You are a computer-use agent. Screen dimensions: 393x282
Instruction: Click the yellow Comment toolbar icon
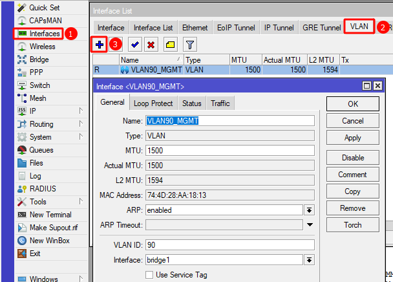pyautogui.click(x=170, y=45)
